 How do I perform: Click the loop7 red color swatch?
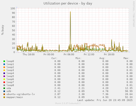tap(4, 82)
